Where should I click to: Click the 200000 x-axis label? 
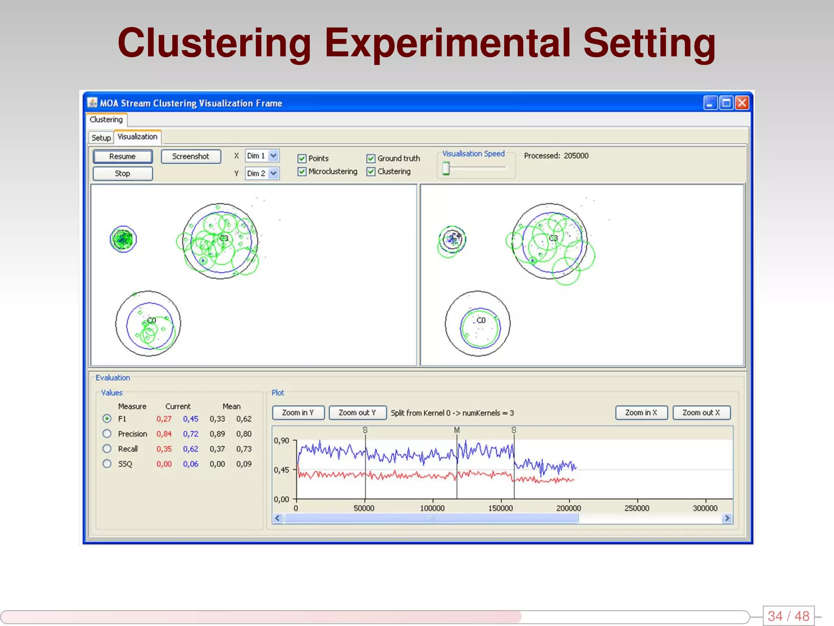569,508
